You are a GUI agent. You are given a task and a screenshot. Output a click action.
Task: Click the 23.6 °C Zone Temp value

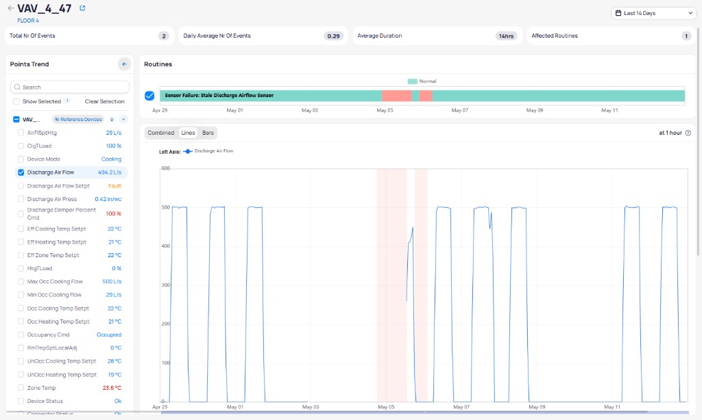pyautogui.click(x=112, y=388)
